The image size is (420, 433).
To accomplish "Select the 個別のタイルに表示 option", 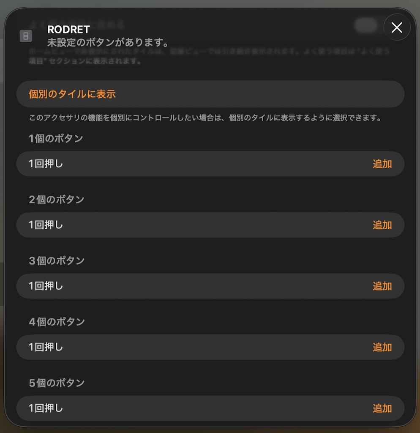I will coord(72,94).
